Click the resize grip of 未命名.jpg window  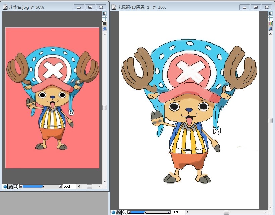(105, 187)
